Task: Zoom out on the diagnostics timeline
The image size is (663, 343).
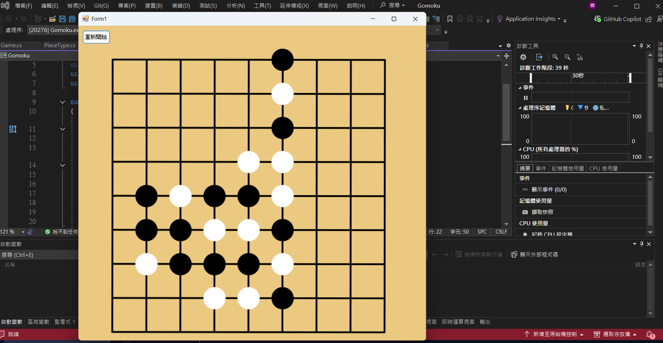Action: 567,57
